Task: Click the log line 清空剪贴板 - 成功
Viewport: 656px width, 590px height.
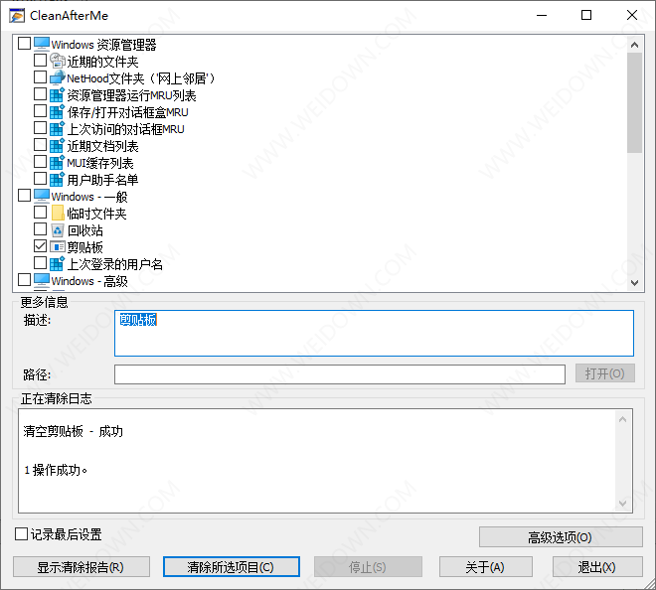Action: click(x=74, y=431)
